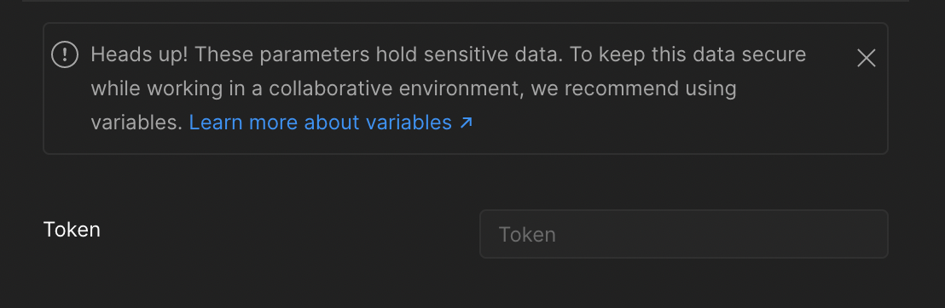Click the exclamation alert icon
This screenshot has width=945, height=308.
[x=65, y=54]
